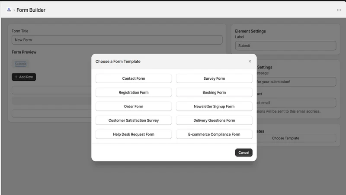Click the success message input field
Viewport: 346px width, 195px height.
pyautogui.click(x=296, y=82)
